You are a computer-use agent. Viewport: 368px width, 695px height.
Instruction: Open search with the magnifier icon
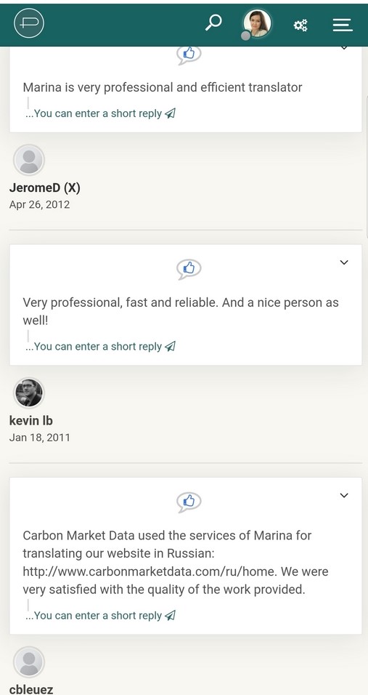[x=213, y=23]
